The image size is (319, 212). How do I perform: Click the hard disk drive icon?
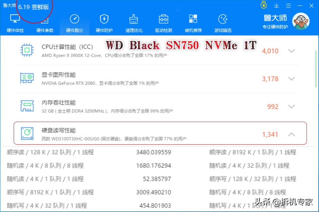click(x=27, y=133)
